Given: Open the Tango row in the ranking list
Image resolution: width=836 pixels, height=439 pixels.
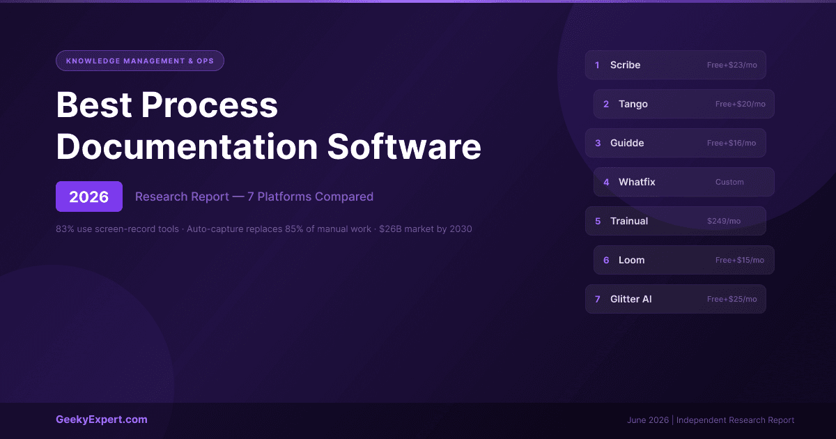Looking at the screenshot, I should [x=684, y=104].
